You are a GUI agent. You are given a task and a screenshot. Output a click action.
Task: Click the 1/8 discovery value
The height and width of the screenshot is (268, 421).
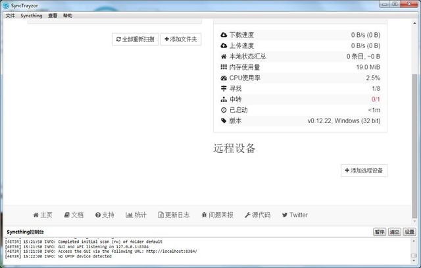pyautogui.click(x=376, y=89)
